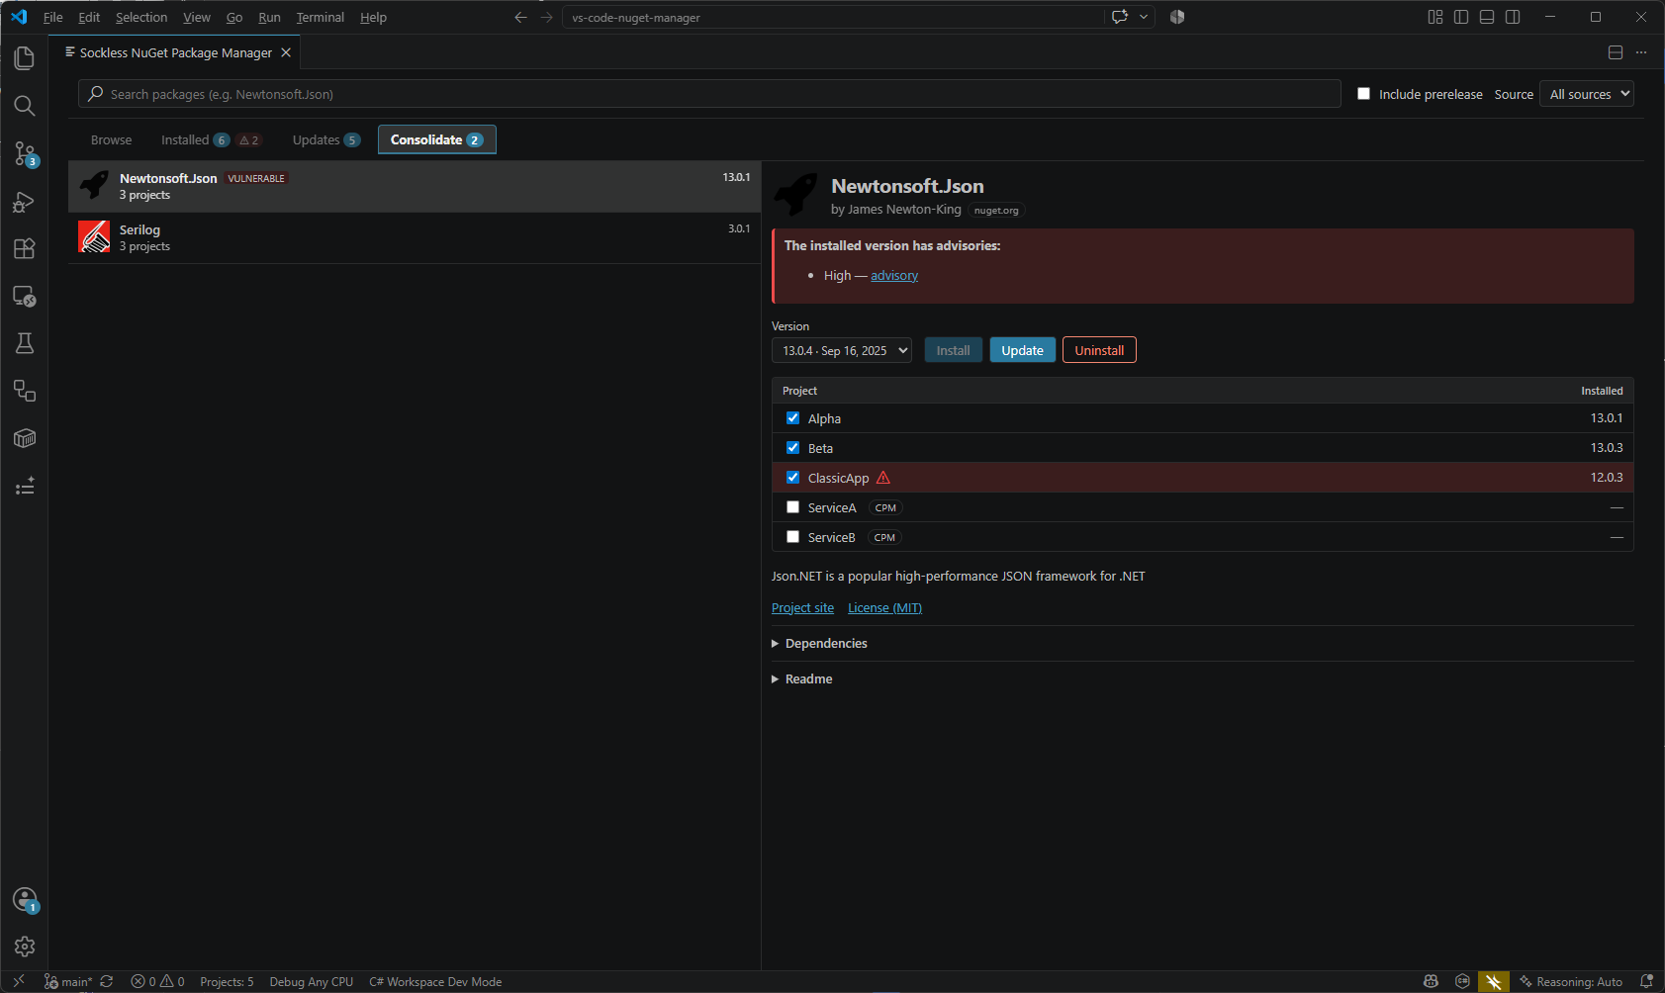
Task: Open the vs-code-nuget-manager command center
Action: 832,17
